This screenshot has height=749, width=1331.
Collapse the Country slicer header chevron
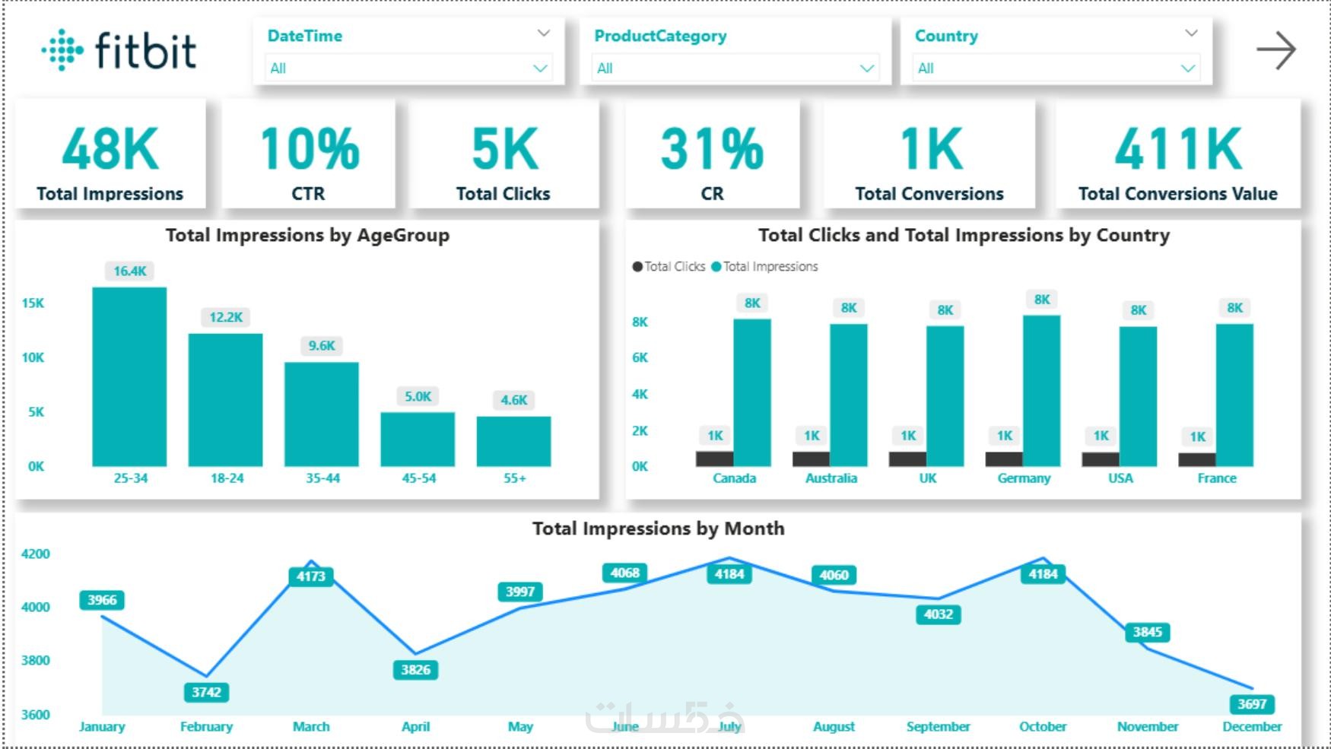point(1191,33)
